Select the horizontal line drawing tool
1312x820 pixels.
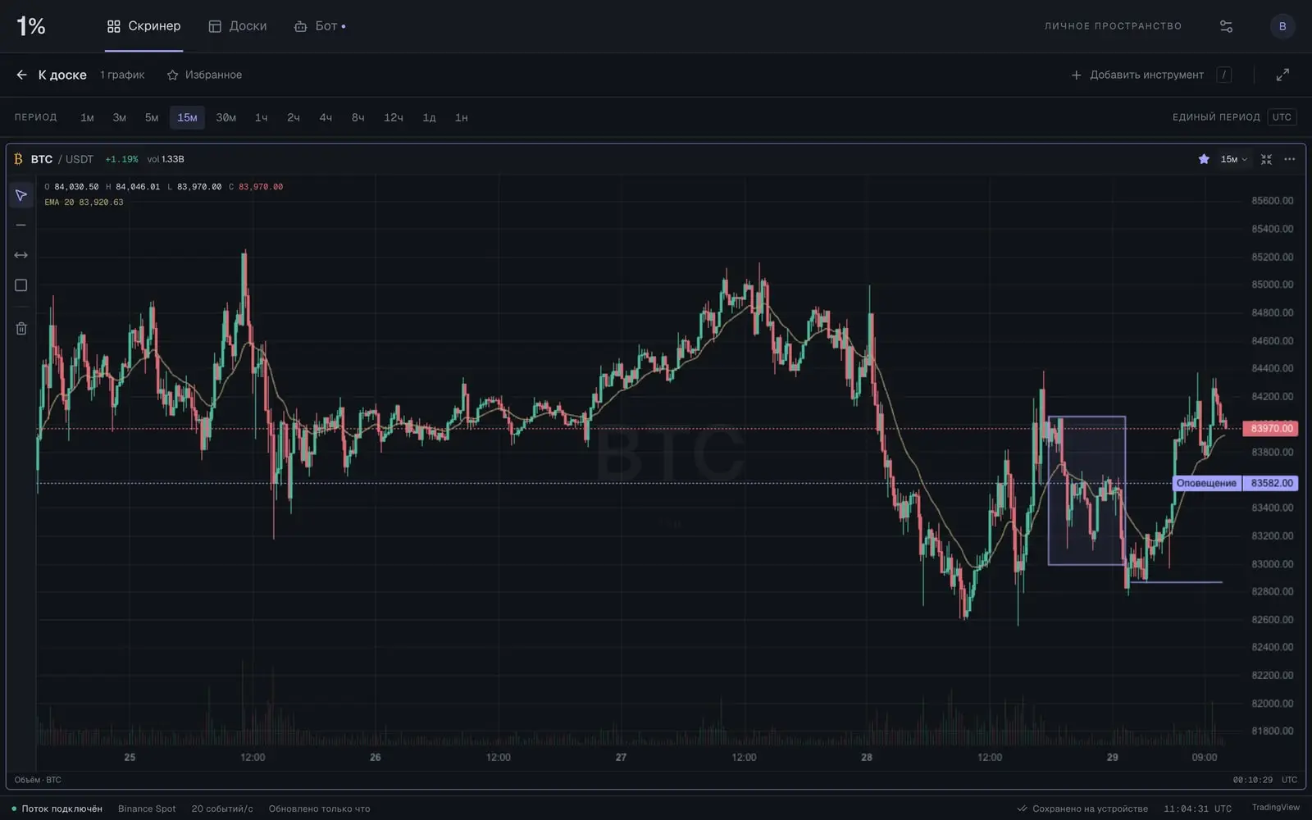21,225
